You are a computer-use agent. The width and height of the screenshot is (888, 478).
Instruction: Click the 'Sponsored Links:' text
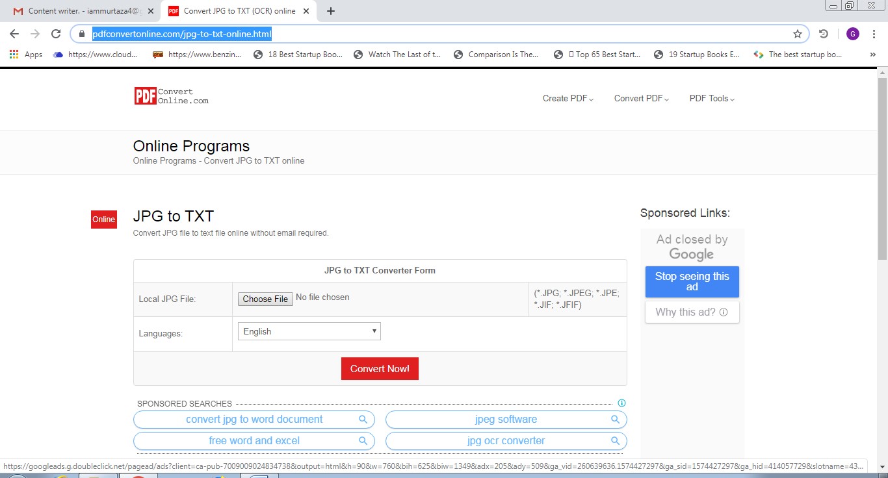coord(685,213)
